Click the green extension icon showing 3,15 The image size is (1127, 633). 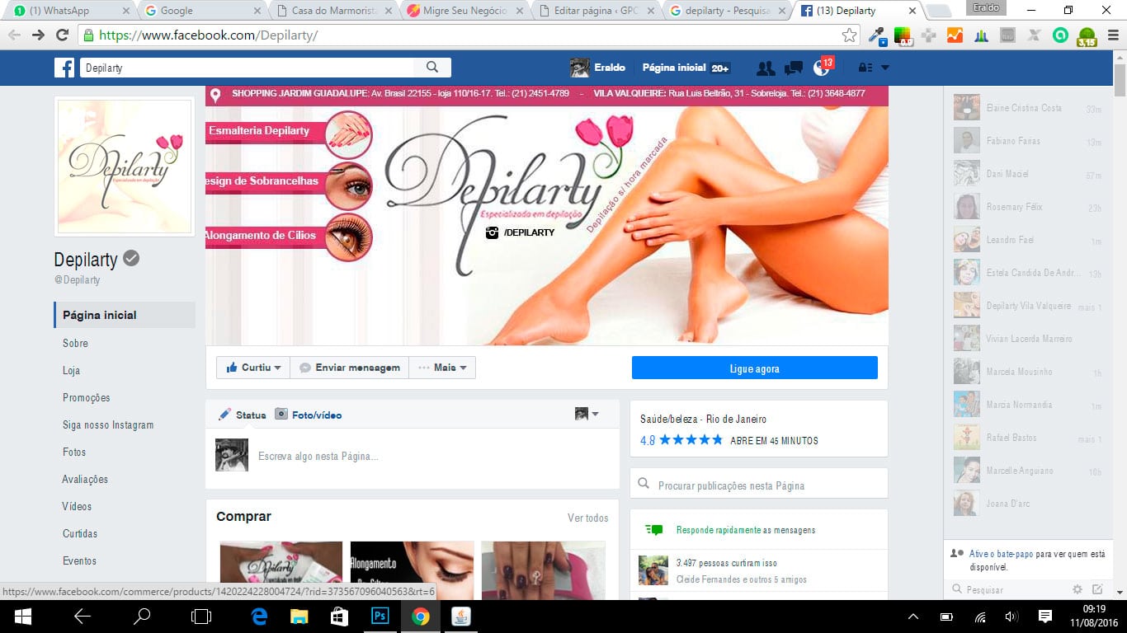pos(1087,36)
